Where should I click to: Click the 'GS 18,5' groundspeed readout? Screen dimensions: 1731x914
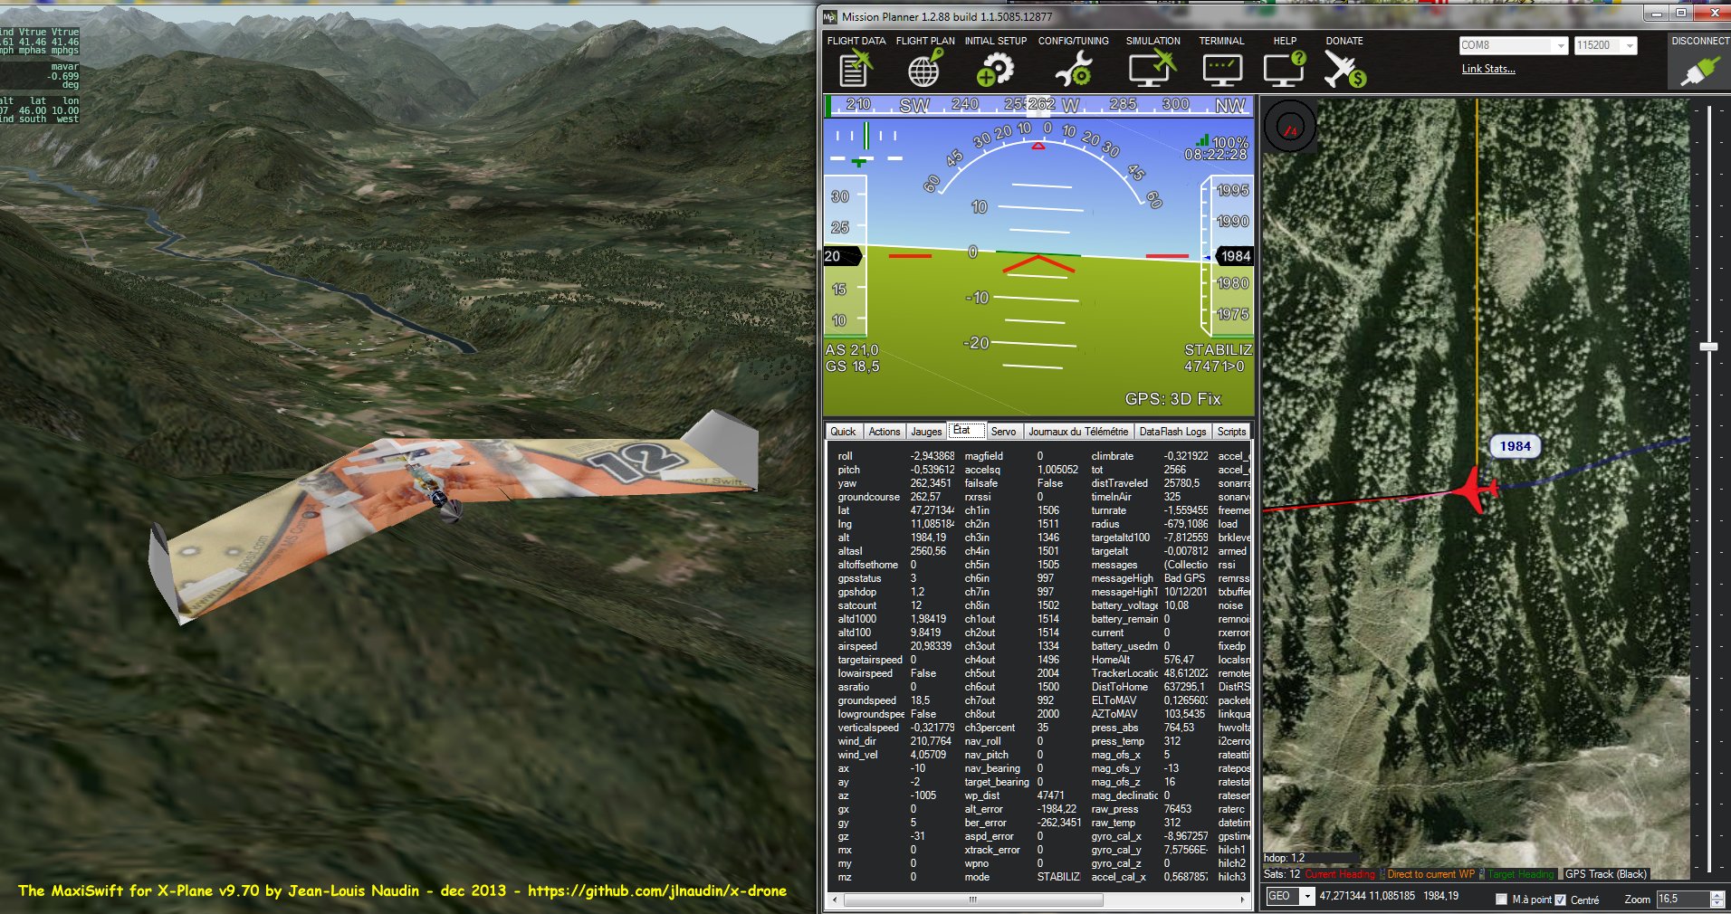click(x=852, y=367)
